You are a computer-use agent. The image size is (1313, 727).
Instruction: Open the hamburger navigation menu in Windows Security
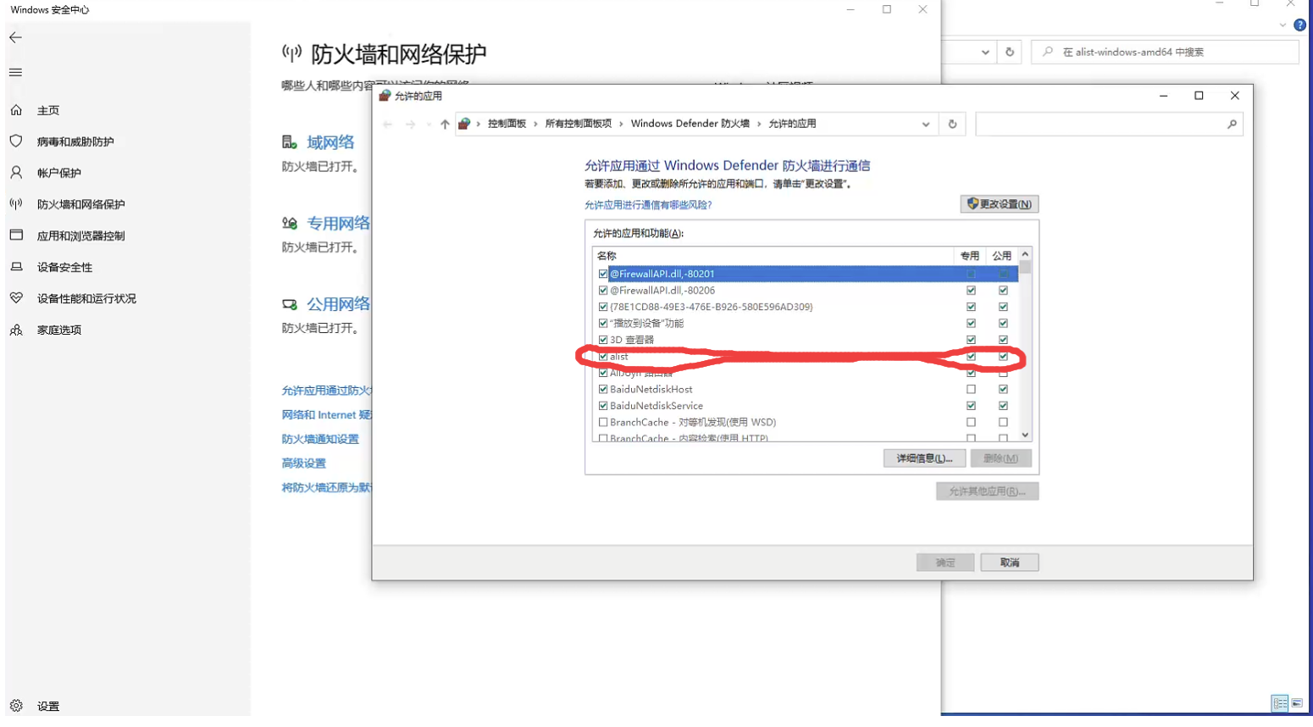click(15, 72)
